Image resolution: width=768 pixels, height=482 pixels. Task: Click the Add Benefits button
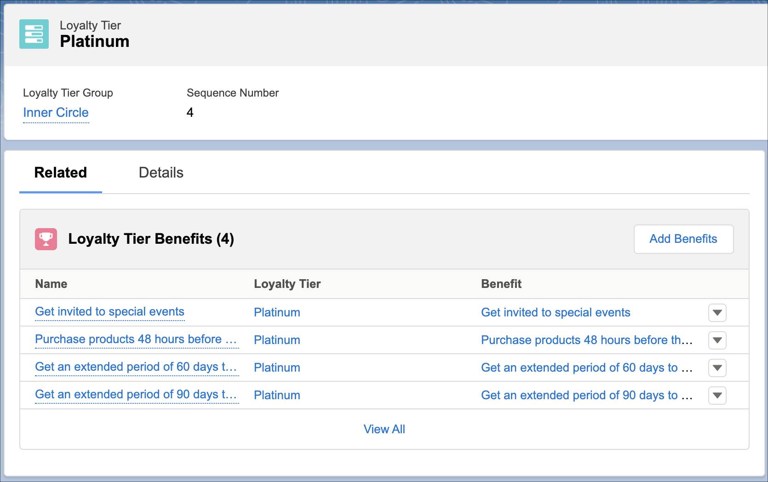[x=683, y=239]
